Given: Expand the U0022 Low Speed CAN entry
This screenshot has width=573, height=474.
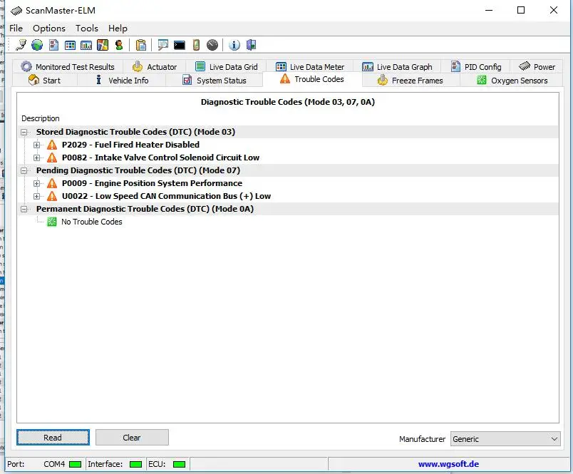Looking at the screenshot, I should (x=36, y=196).
